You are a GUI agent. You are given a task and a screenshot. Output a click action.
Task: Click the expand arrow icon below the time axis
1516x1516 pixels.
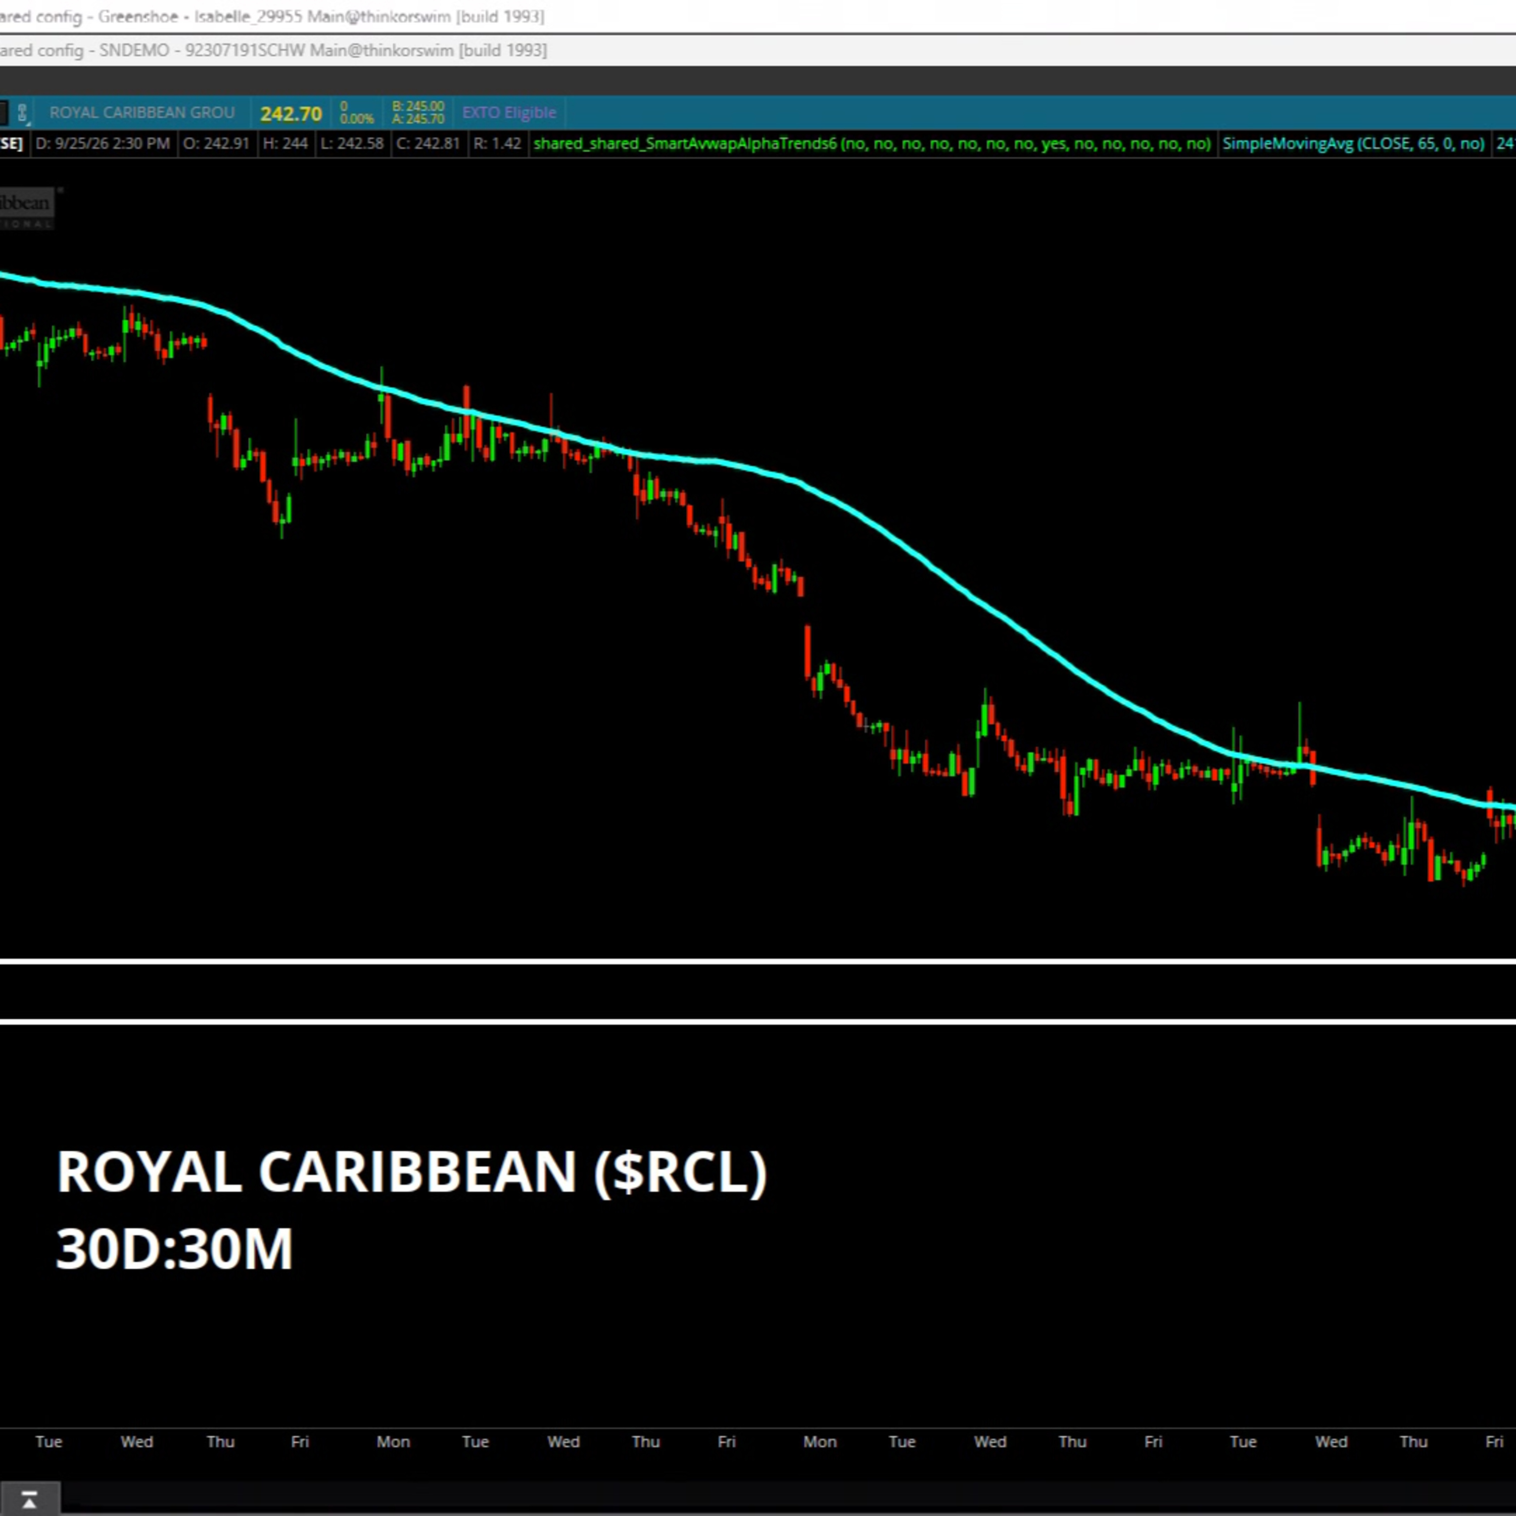point(29,1499)
